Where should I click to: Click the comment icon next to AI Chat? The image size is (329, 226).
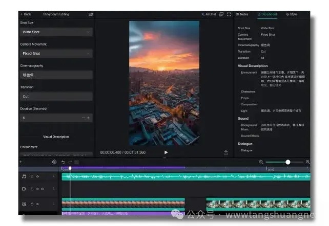pos(221,14)
